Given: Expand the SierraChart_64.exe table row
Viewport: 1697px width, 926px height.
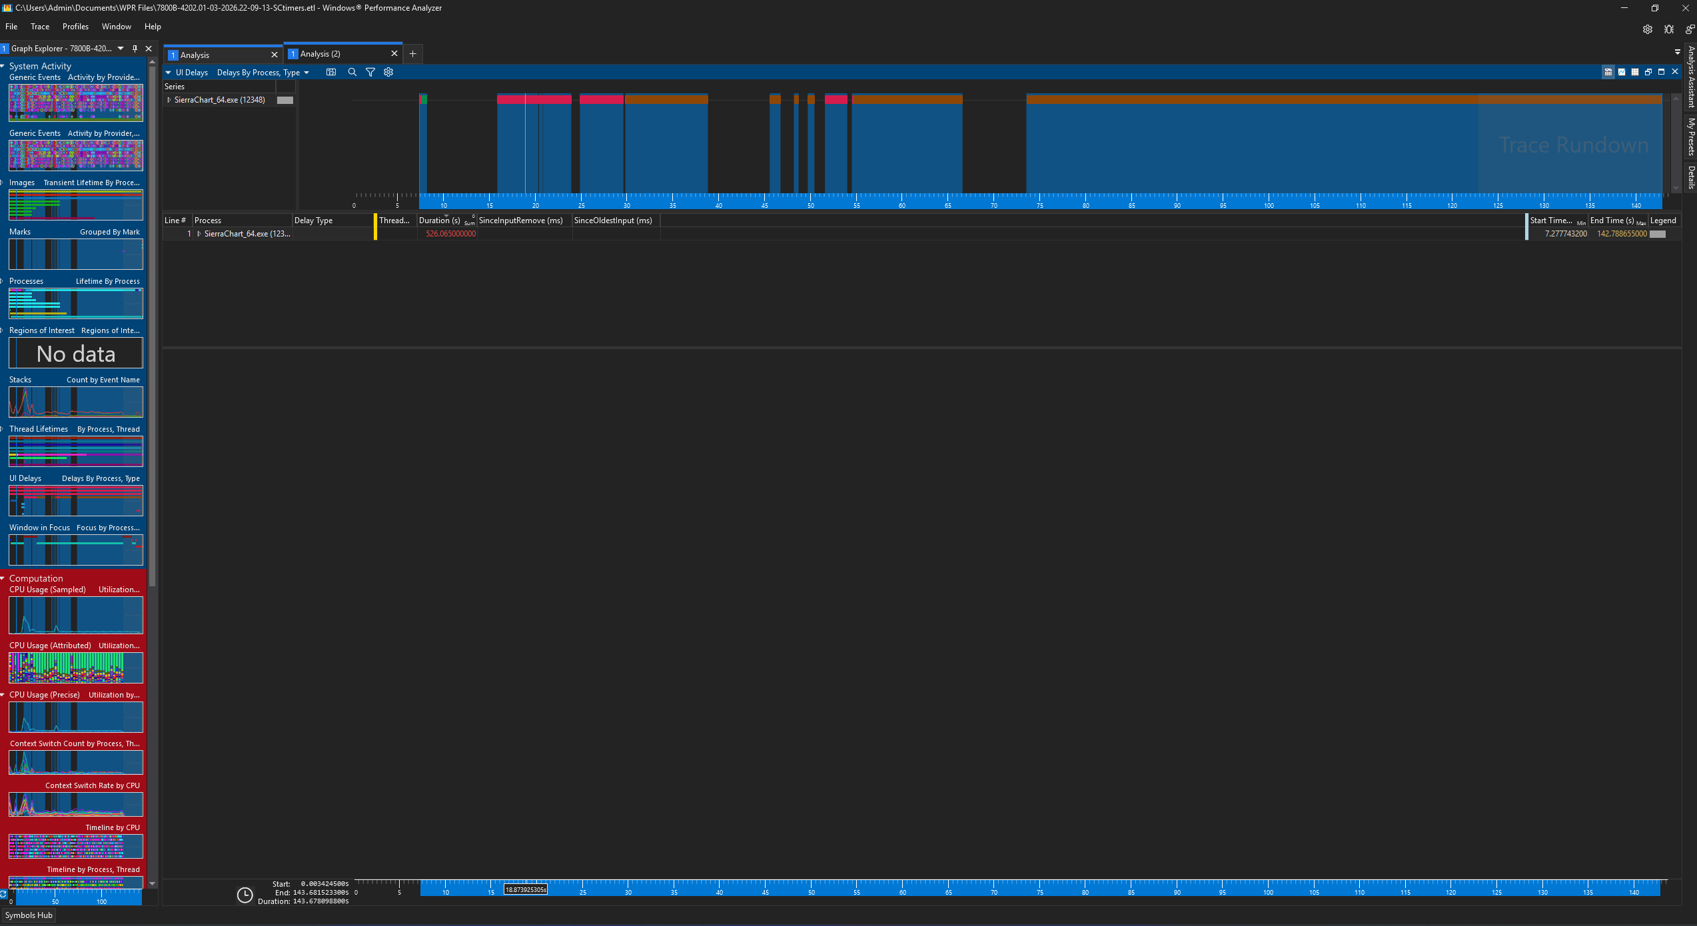Looking at the screenshot, I should (x=199, y=234).
